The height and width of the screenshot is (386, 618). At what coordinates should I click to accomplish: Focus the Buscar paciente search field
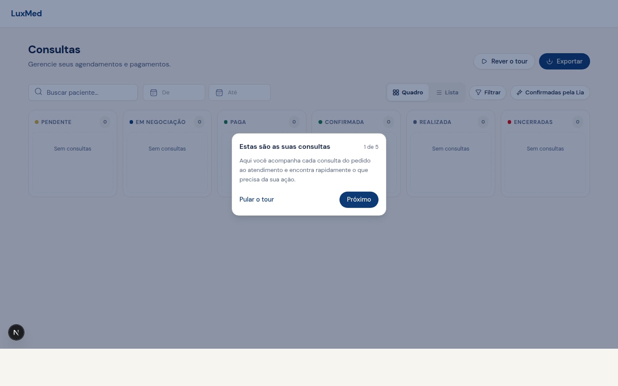click(x=83, y=93)
